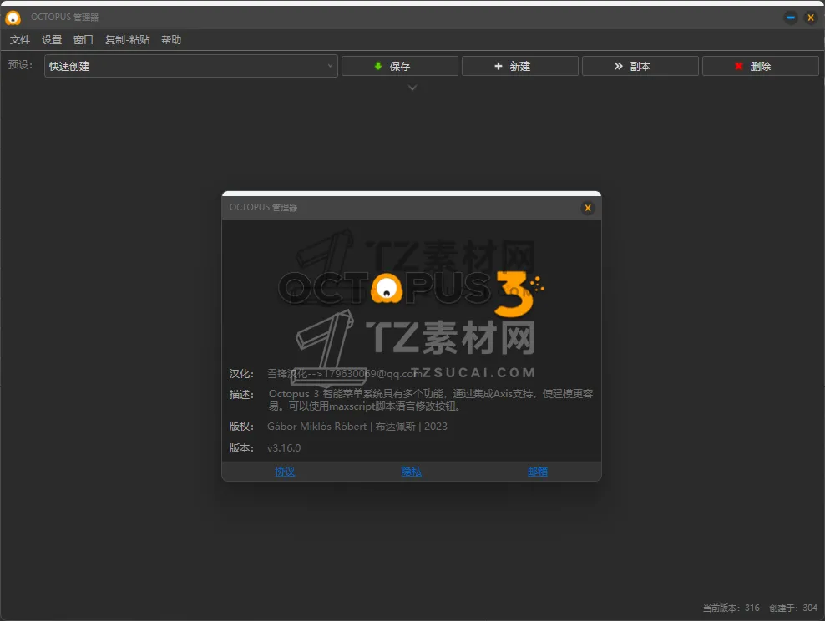
Task: Click the Octopus icon in the window title bar
Action: coord(12,17)
